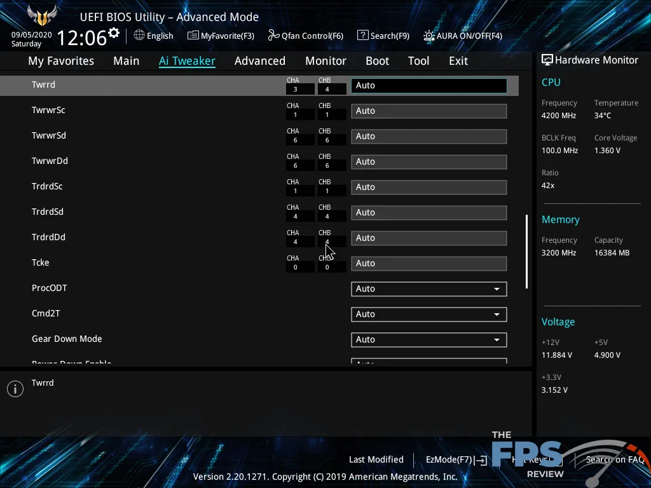This screenshot has height=488, width=651.
Task: Click the settings gear icon beside the clock
Action: coord(114,33)
